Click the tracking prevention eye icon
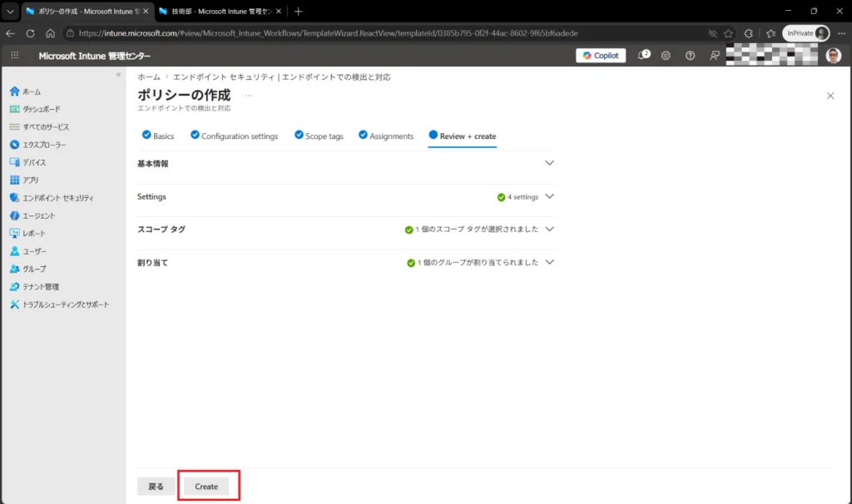Image resolution: width=852 pixels, height=504 pixels. (712, 33)
